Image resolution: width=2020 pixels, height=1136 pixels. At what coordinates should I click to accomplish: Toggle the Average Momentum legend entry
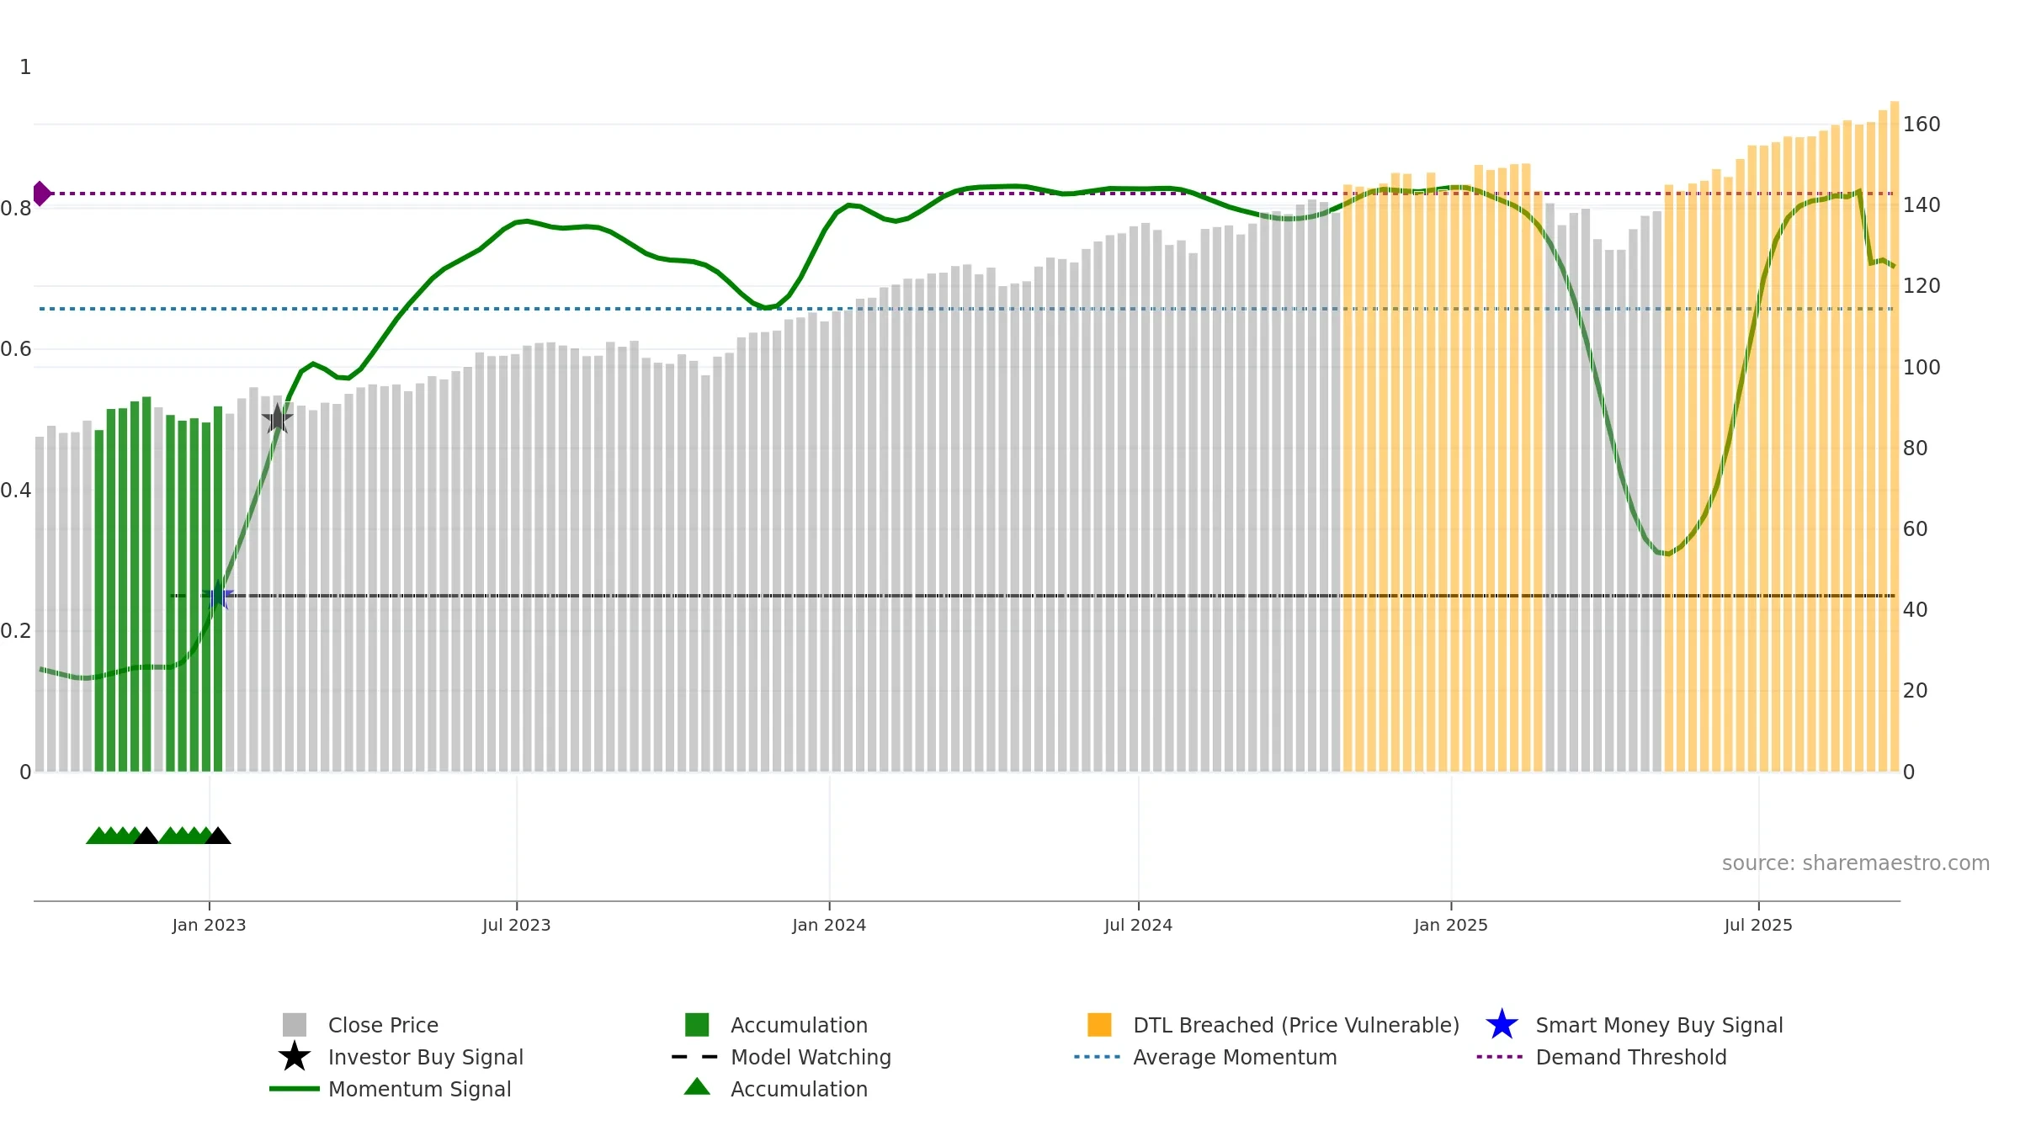[1205, 1057]
